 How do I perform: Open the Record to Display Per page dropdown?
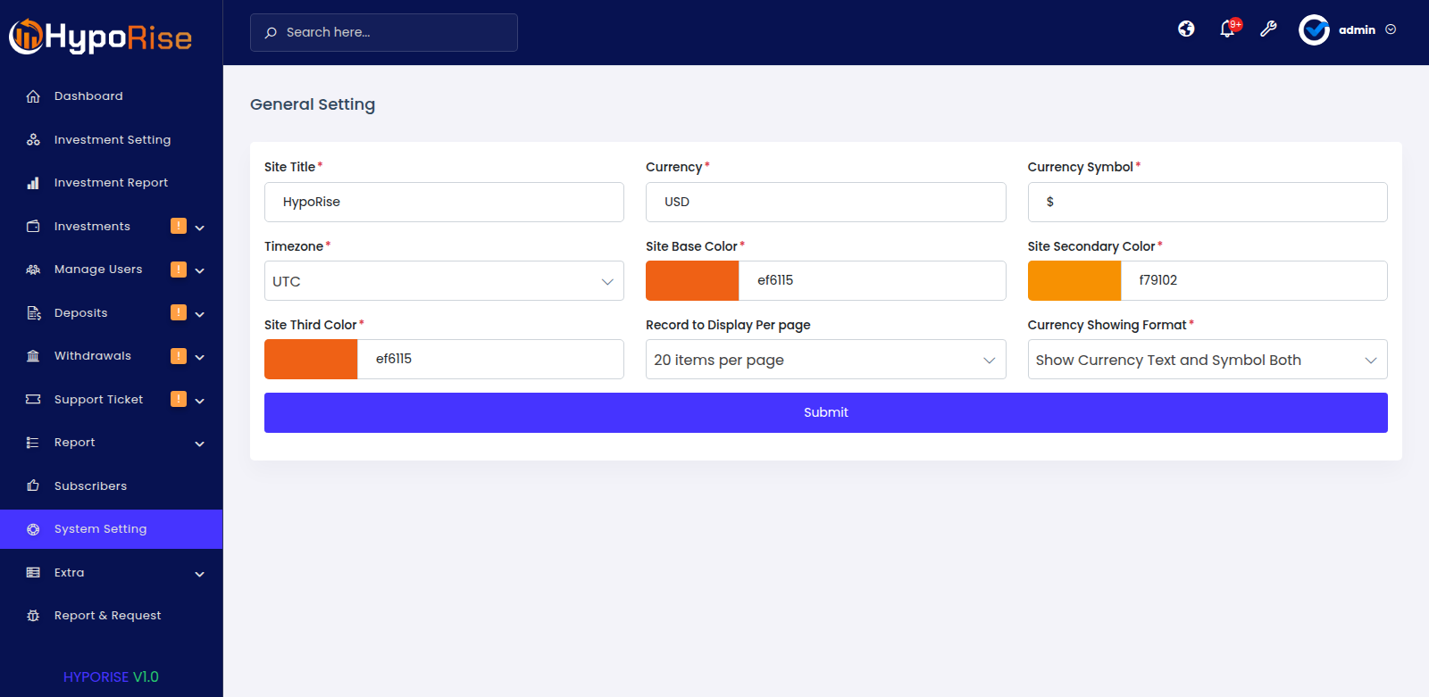pyautogui.click(x=825, y=360)
